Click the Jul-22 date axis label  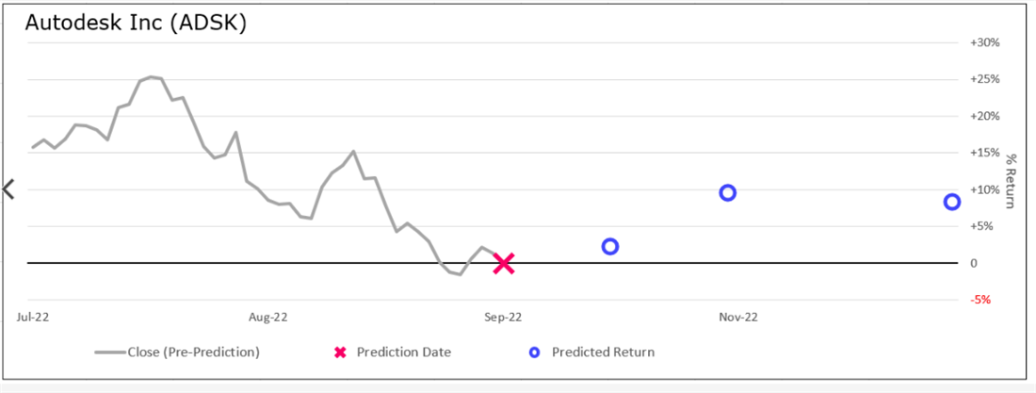coord(33,318)
